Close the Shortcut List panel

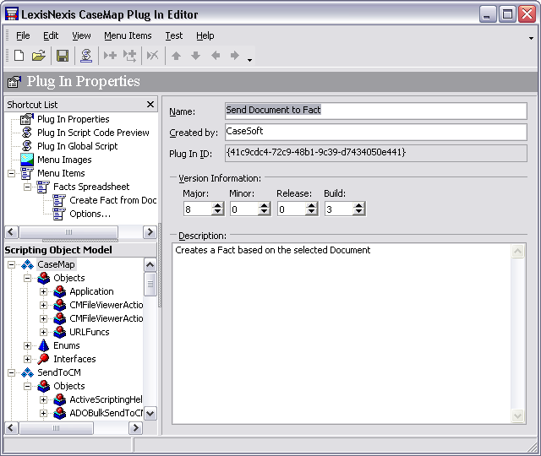[150, 105]
